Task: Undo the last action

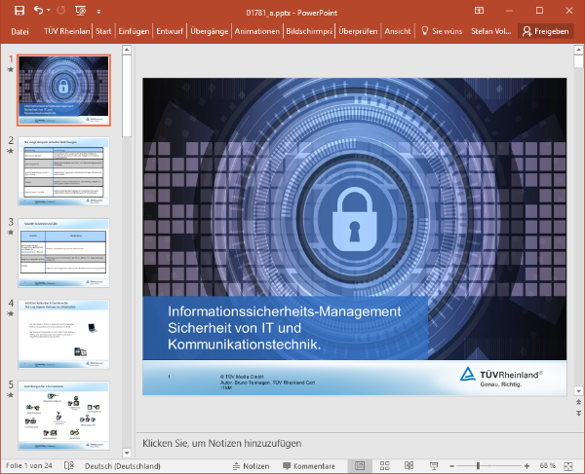Action: tap(38, 10)
